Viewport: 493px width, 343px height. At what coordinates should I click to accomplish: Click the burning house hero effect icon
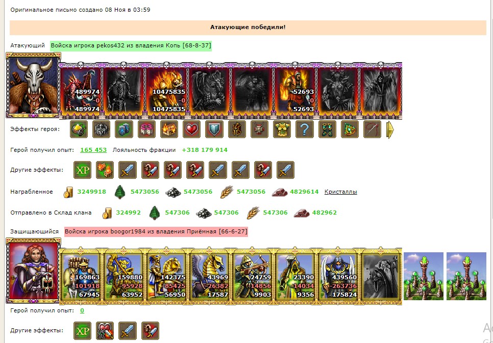(x=169, y=129)
